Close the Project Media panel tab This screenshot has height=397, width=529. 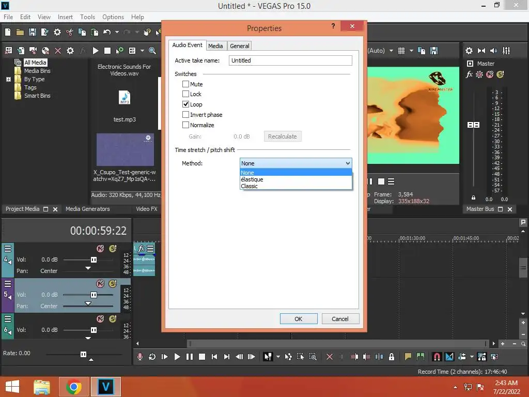point(55,209)
